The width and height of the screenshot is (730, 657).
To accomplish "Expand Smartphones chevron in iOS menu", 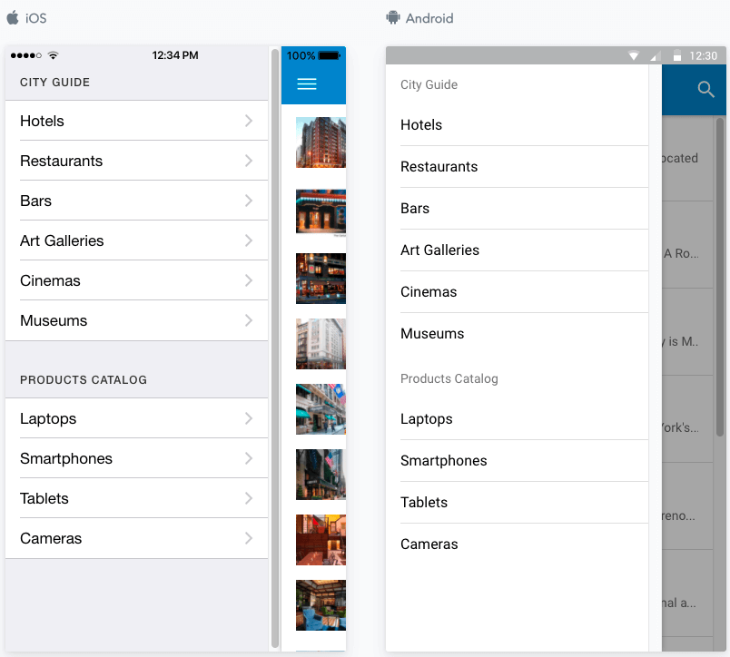I will click(x=249, y=458).
